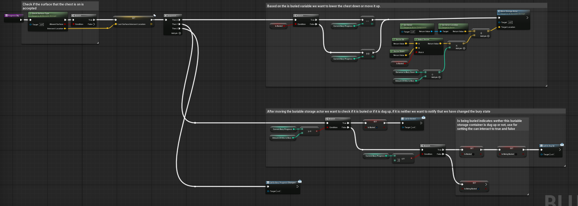This screenshot has width=578, height=206.
Task: Toggle Is Buried checkbox before Is Being Buried SET
Action: click(473, 154)
